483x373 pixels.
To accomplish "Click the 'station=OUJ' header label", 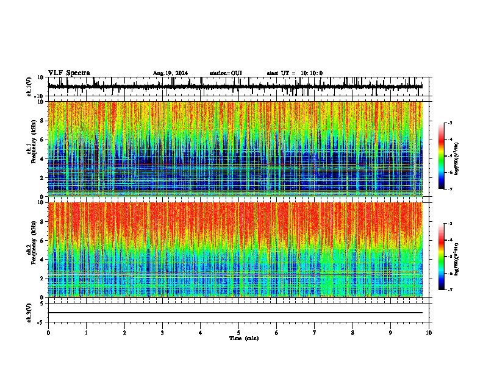I will (x=226, y=73).
